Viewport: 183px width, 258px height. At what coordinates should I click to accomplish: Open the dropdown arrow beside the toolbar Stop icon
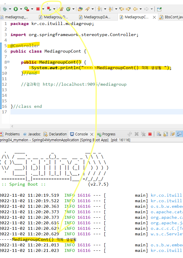click(x=43, y=9)
